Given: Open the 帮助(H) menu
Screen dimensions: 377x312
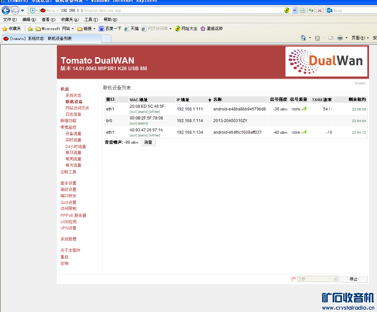Looking at the screenshot, I should tap(110, 20).
